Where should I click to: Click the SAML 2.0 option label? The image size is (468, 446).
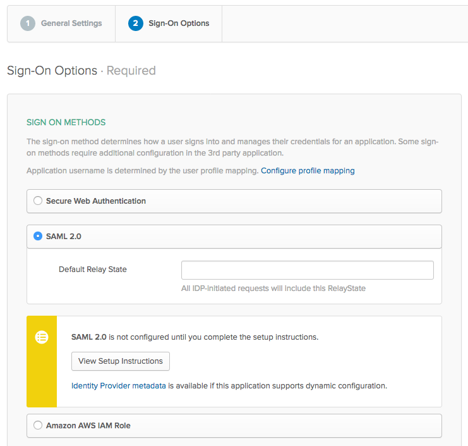coord(64,237)
